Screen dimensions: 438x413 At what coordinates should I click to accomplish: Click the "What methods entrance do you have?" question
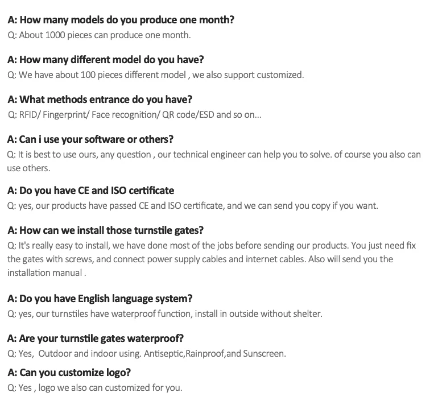tap(100, 100)
